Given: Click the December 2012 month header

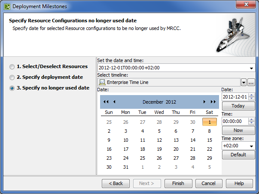Looking at the screenshot, I should coord(159,102).
